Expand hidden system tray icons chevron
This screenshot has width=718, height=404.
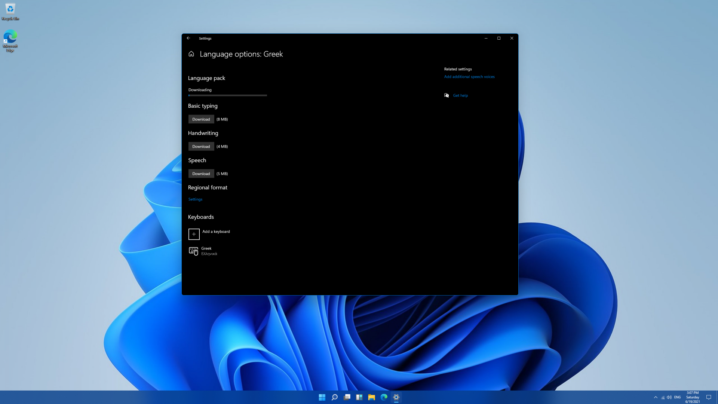tap(656, 397)
